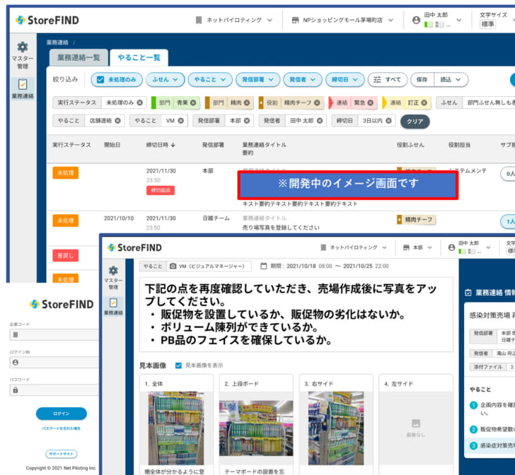The width and height of the screenshot is (515, 475).
Task: Expand the ふせん filter dropdown
Action: [x=166, y=80]
